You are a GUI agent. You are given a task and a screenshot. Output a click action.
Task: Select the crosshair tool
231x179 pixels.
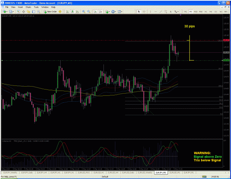[144, 11]
